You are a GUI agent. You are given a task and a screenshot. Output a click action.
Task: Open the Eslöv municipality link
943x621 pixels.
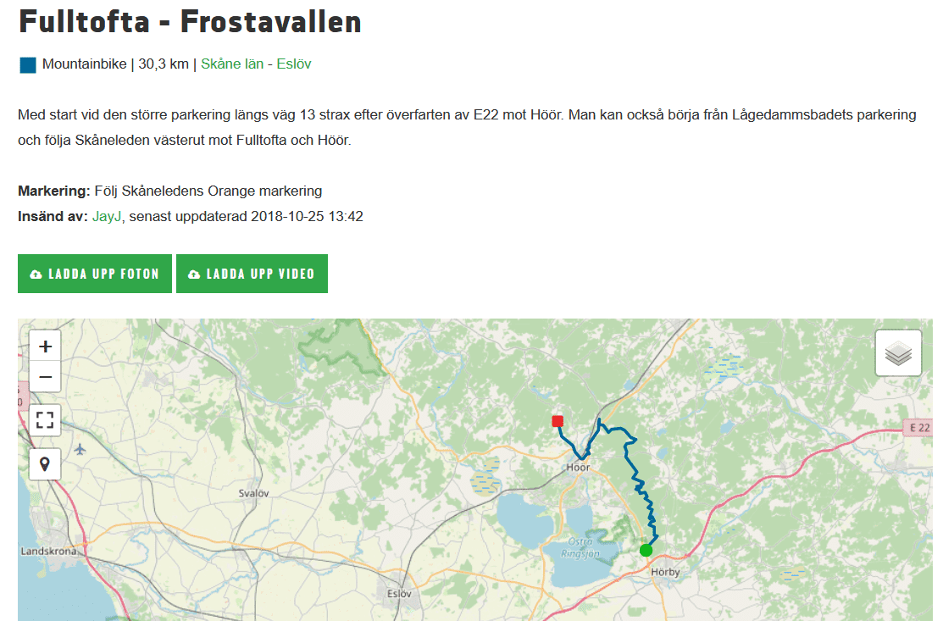tap(293, 64)
